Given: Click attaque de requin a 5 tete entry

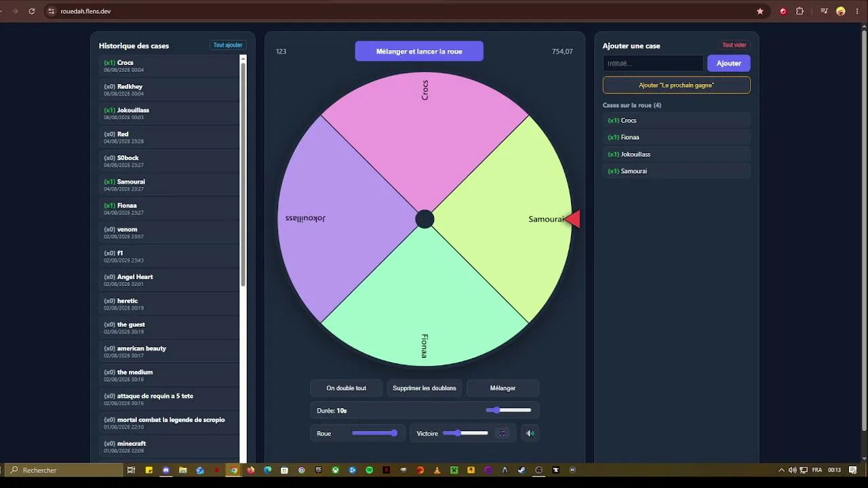Looking at the screenshot, I should tap(169, 399).
